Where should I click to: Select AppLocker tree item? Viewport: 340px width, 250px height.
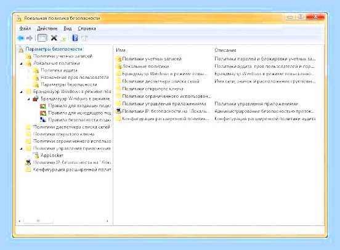tap(52, 155)
